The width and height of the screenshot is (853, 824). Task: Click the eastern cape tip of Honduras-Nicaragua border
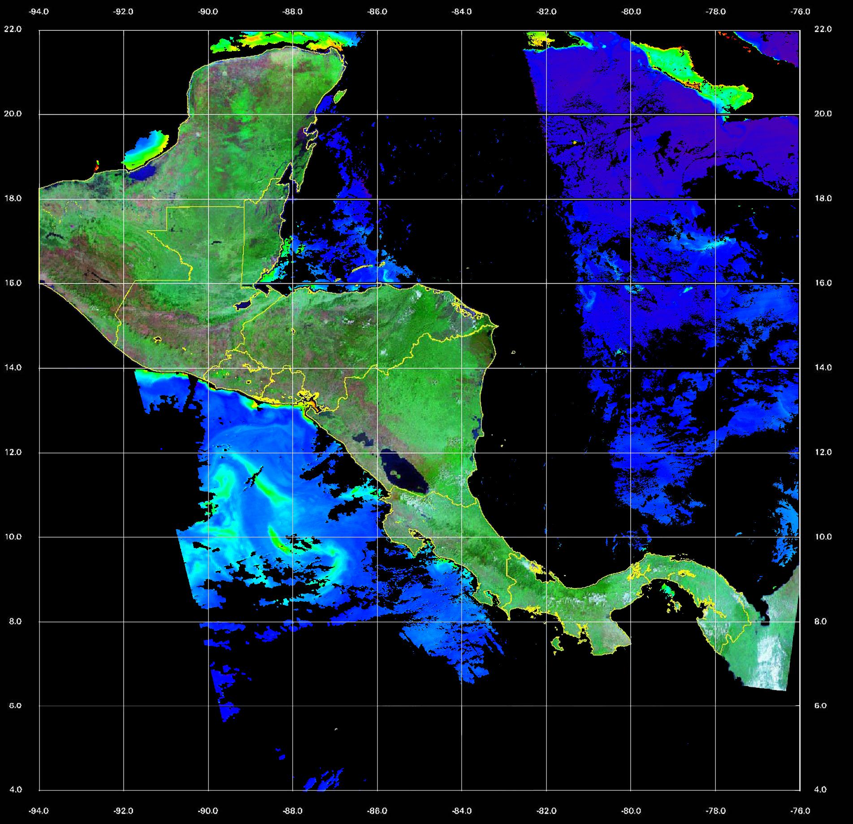[x=497, y=326]
